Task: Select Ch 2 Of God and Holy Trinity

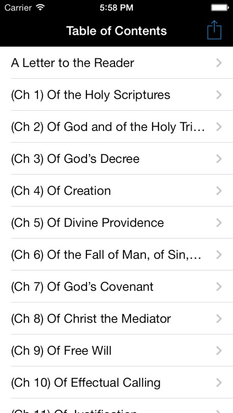Action: point(117,127)
